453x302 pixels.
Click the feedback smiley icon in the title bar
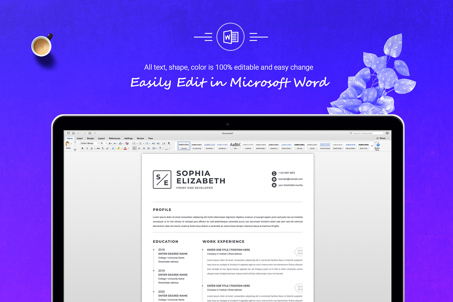(x=387, y=133)
